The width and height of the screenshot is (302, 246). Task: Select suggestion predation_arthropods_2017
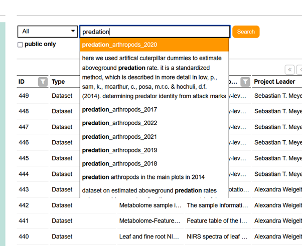click(x=155, y=110)
